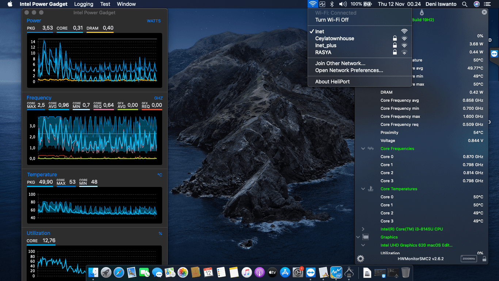499x281 pixels.
Task: Click the Voltage 0.844 V row
Action: click(x=432, y=140)
